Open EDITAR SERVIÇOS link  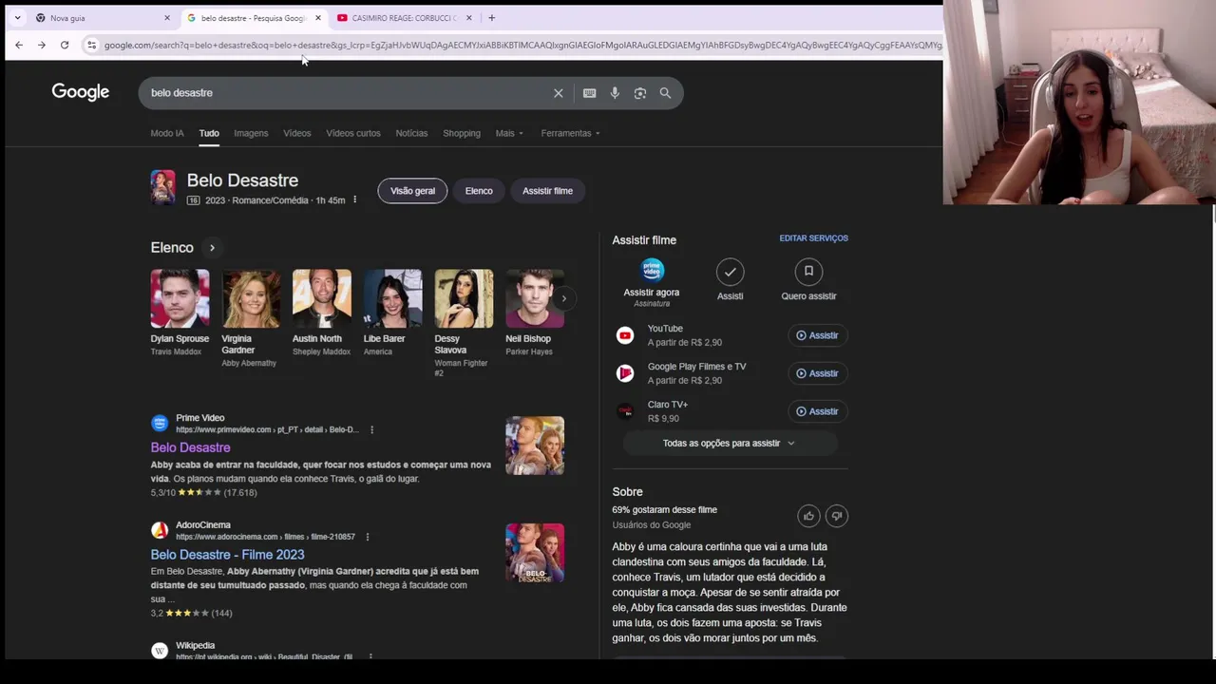tap(814, 238)
